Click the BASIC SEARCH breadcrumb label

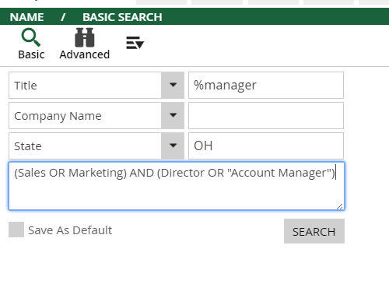[x=122, y=17]
